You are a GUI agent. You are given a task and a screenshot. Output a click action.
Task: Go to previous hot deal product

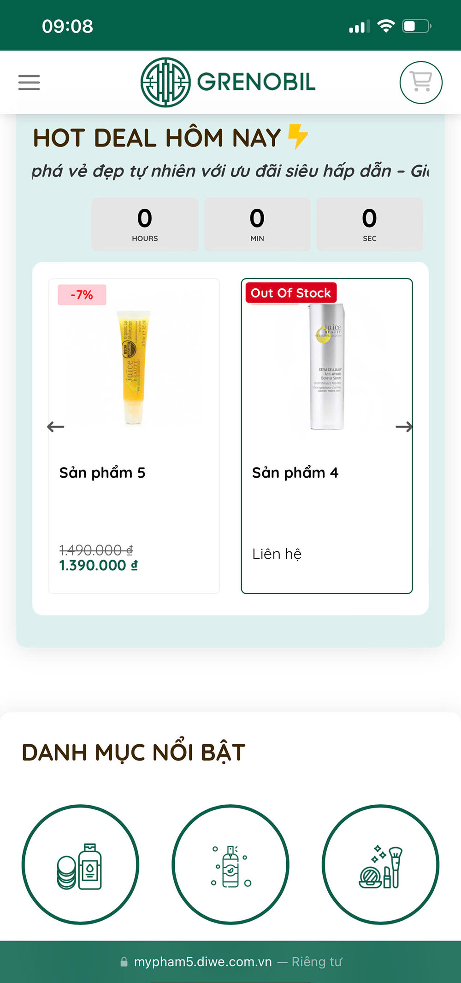[56, 427]
